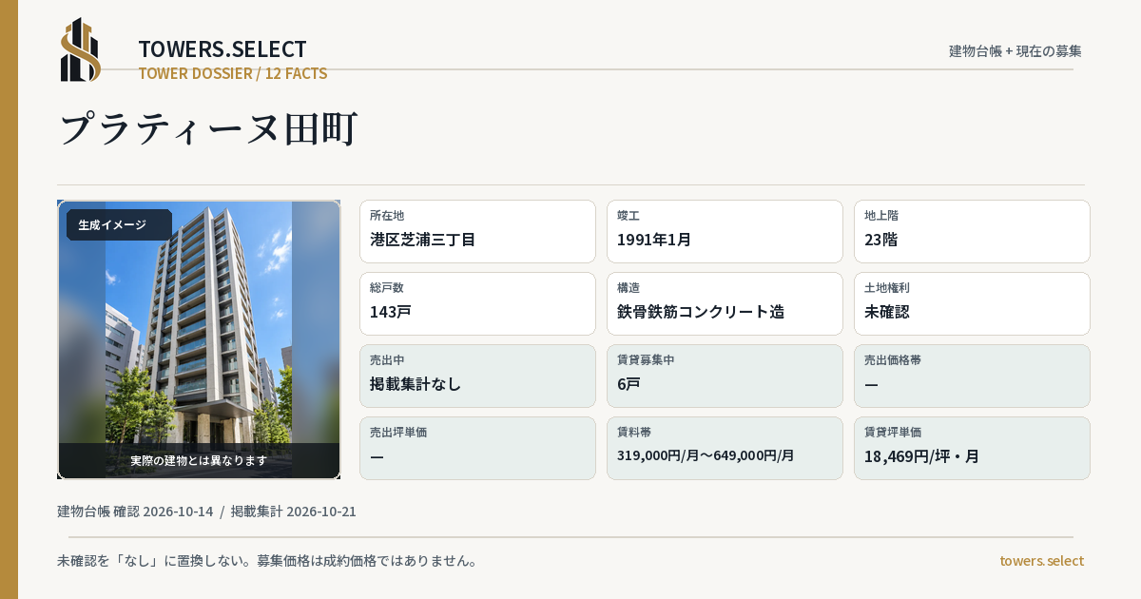
Task: Select the 所在地 港区芝浦三丁目 card
Action: 477,231
